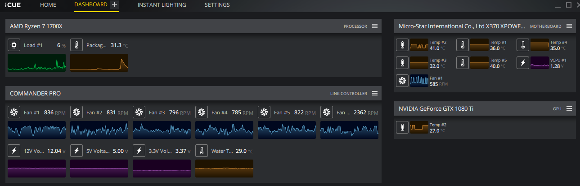Click the 12V voltage lightning icon
Image resolution: width=580 pixels, height=186 pixels.
(x=14, y=151)
